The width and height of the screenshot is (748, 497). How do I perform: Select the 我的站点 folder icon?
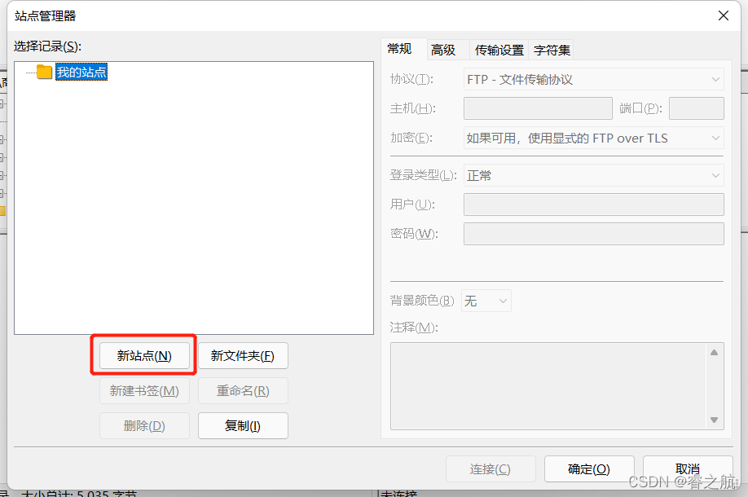coord(45,72)
